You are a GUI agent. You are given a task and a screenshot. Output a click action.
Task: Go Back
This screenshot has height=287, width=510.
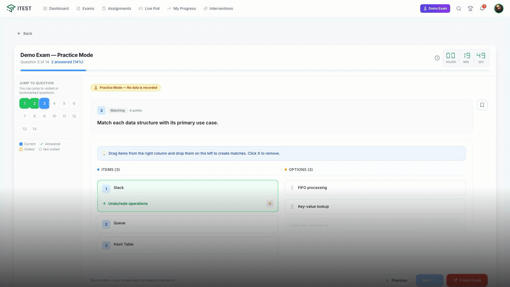click(25, 33)
